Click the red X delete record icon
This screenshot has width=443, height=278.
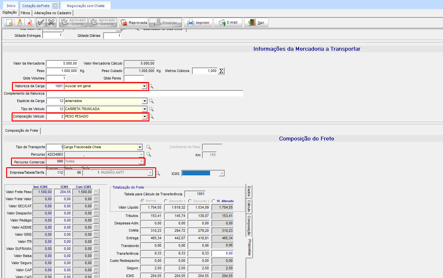[x=29, y=23]
